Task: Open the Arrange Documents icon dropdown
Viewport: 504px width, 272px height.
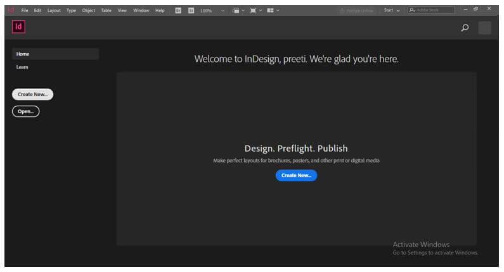Action: (273, 11)
